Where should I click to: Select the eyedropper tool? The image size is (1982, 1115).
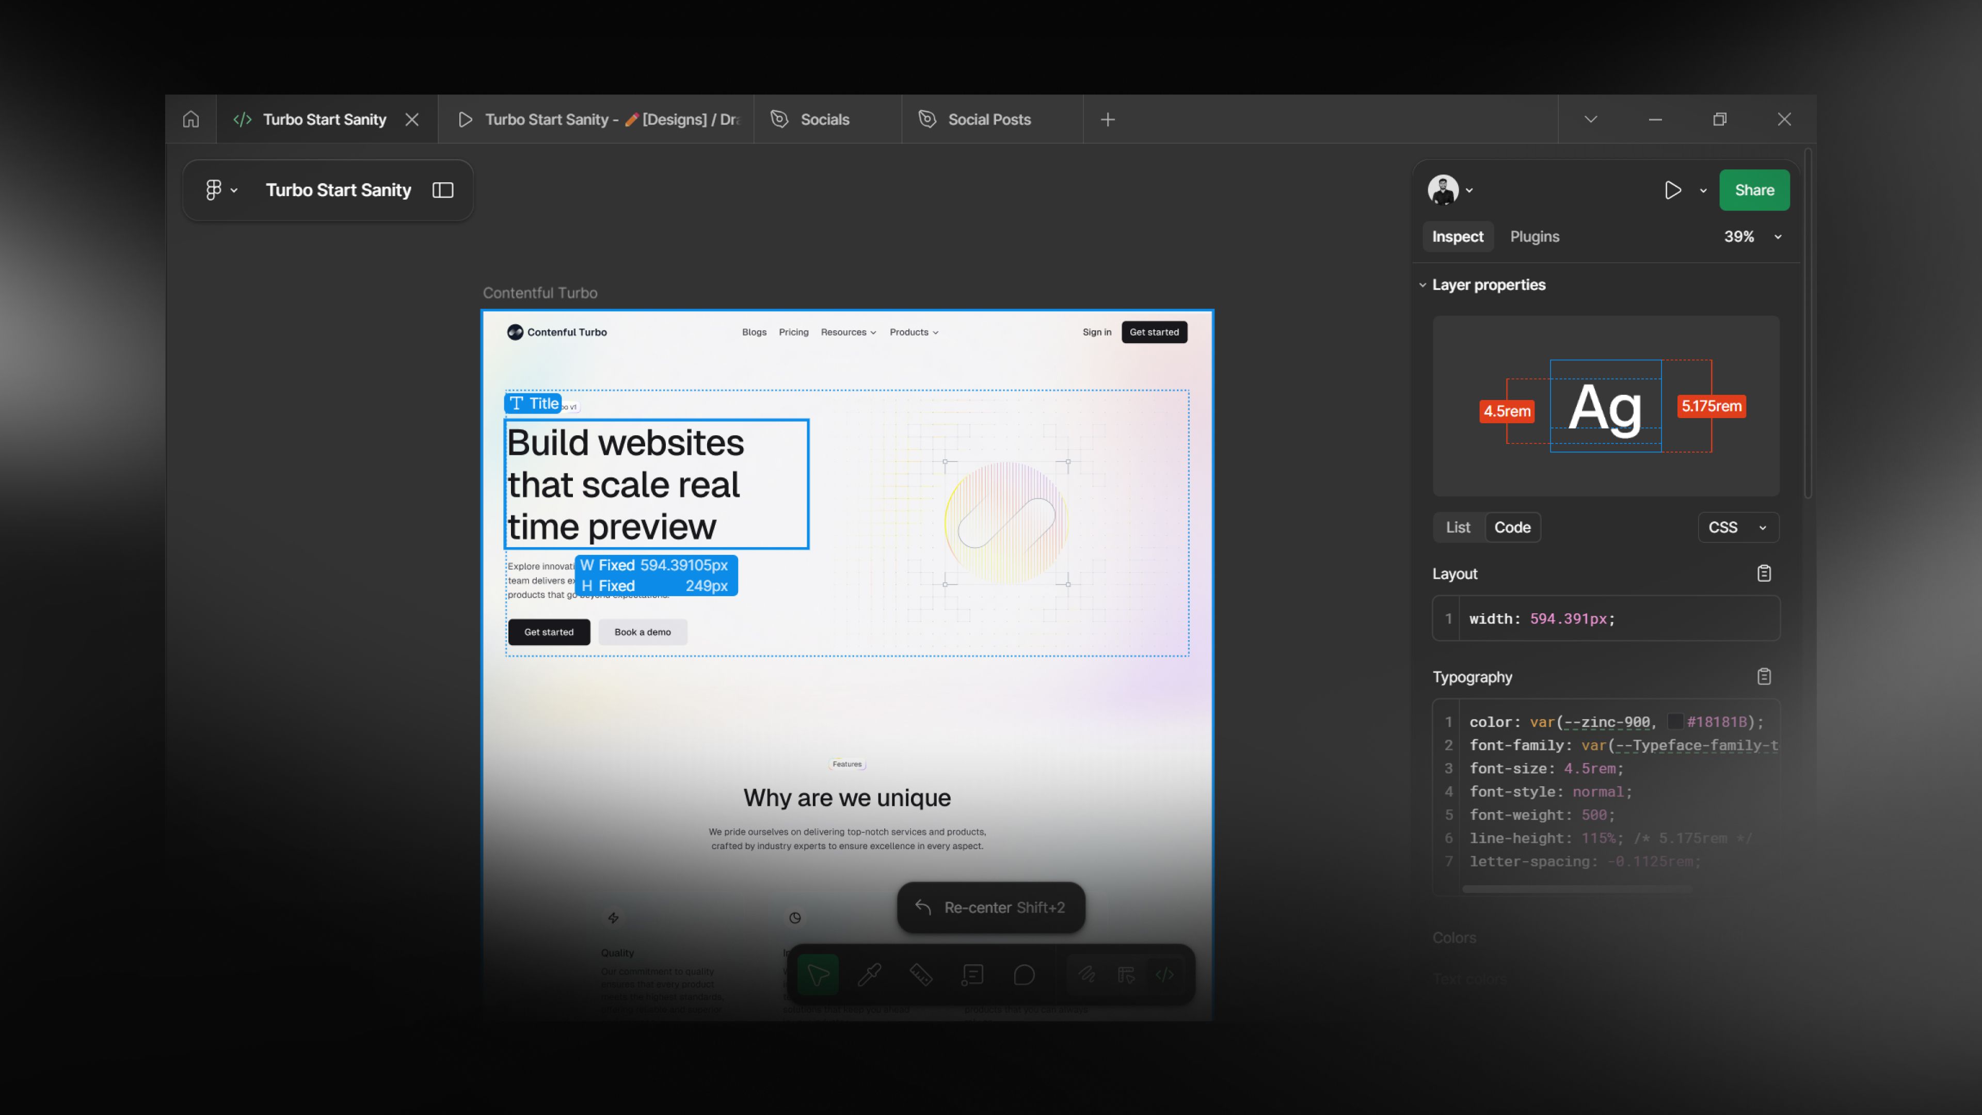(869, 974)
